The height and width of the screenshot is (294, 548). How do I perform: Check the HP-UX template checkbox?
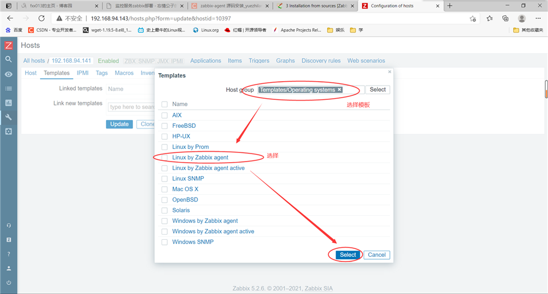tap(164, 136)
